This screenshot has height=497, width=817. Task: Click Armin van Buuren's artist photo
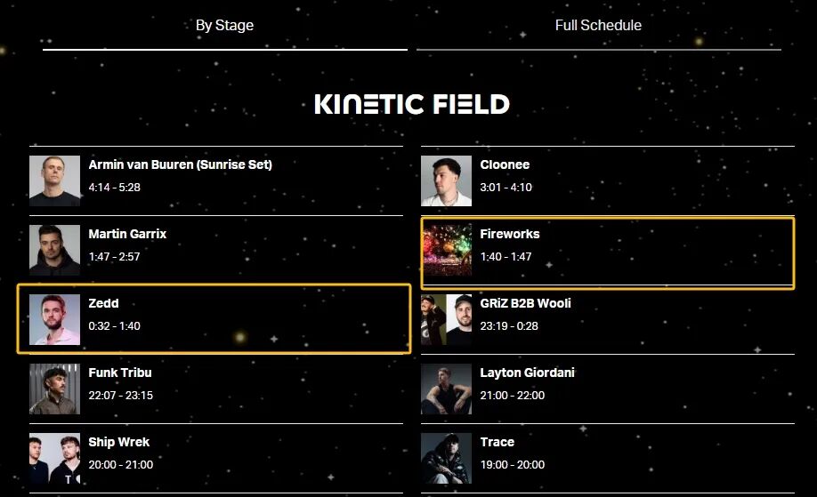pyautogui.click(x=54, y=181)
